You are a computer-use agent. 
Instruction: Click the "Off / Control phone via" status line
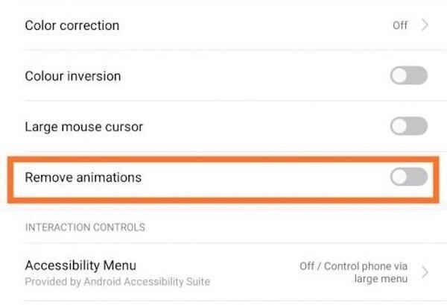pyautogui.click(x=353, y=265)
